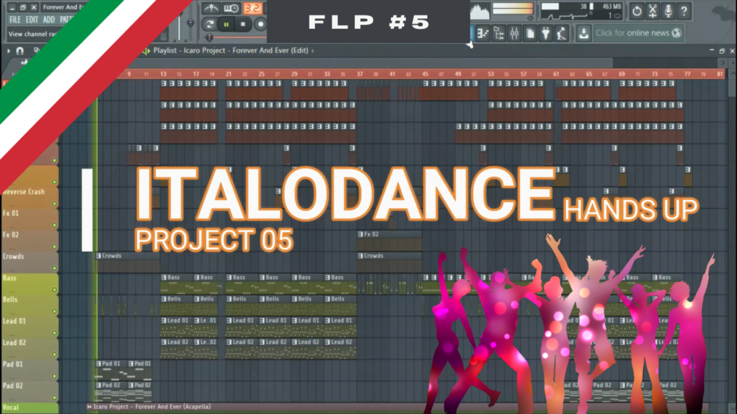
Task: Open the EDIT menu
Action: (32, 20)
